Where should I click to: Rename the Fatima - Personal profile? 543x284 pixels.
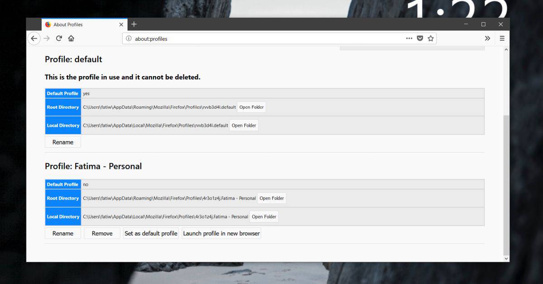click(x=63, y=233)
